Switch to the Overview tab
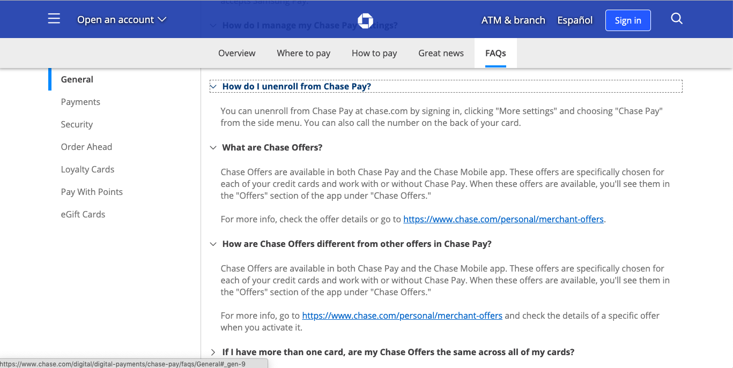The image size is (733, 368). point(237,53)
